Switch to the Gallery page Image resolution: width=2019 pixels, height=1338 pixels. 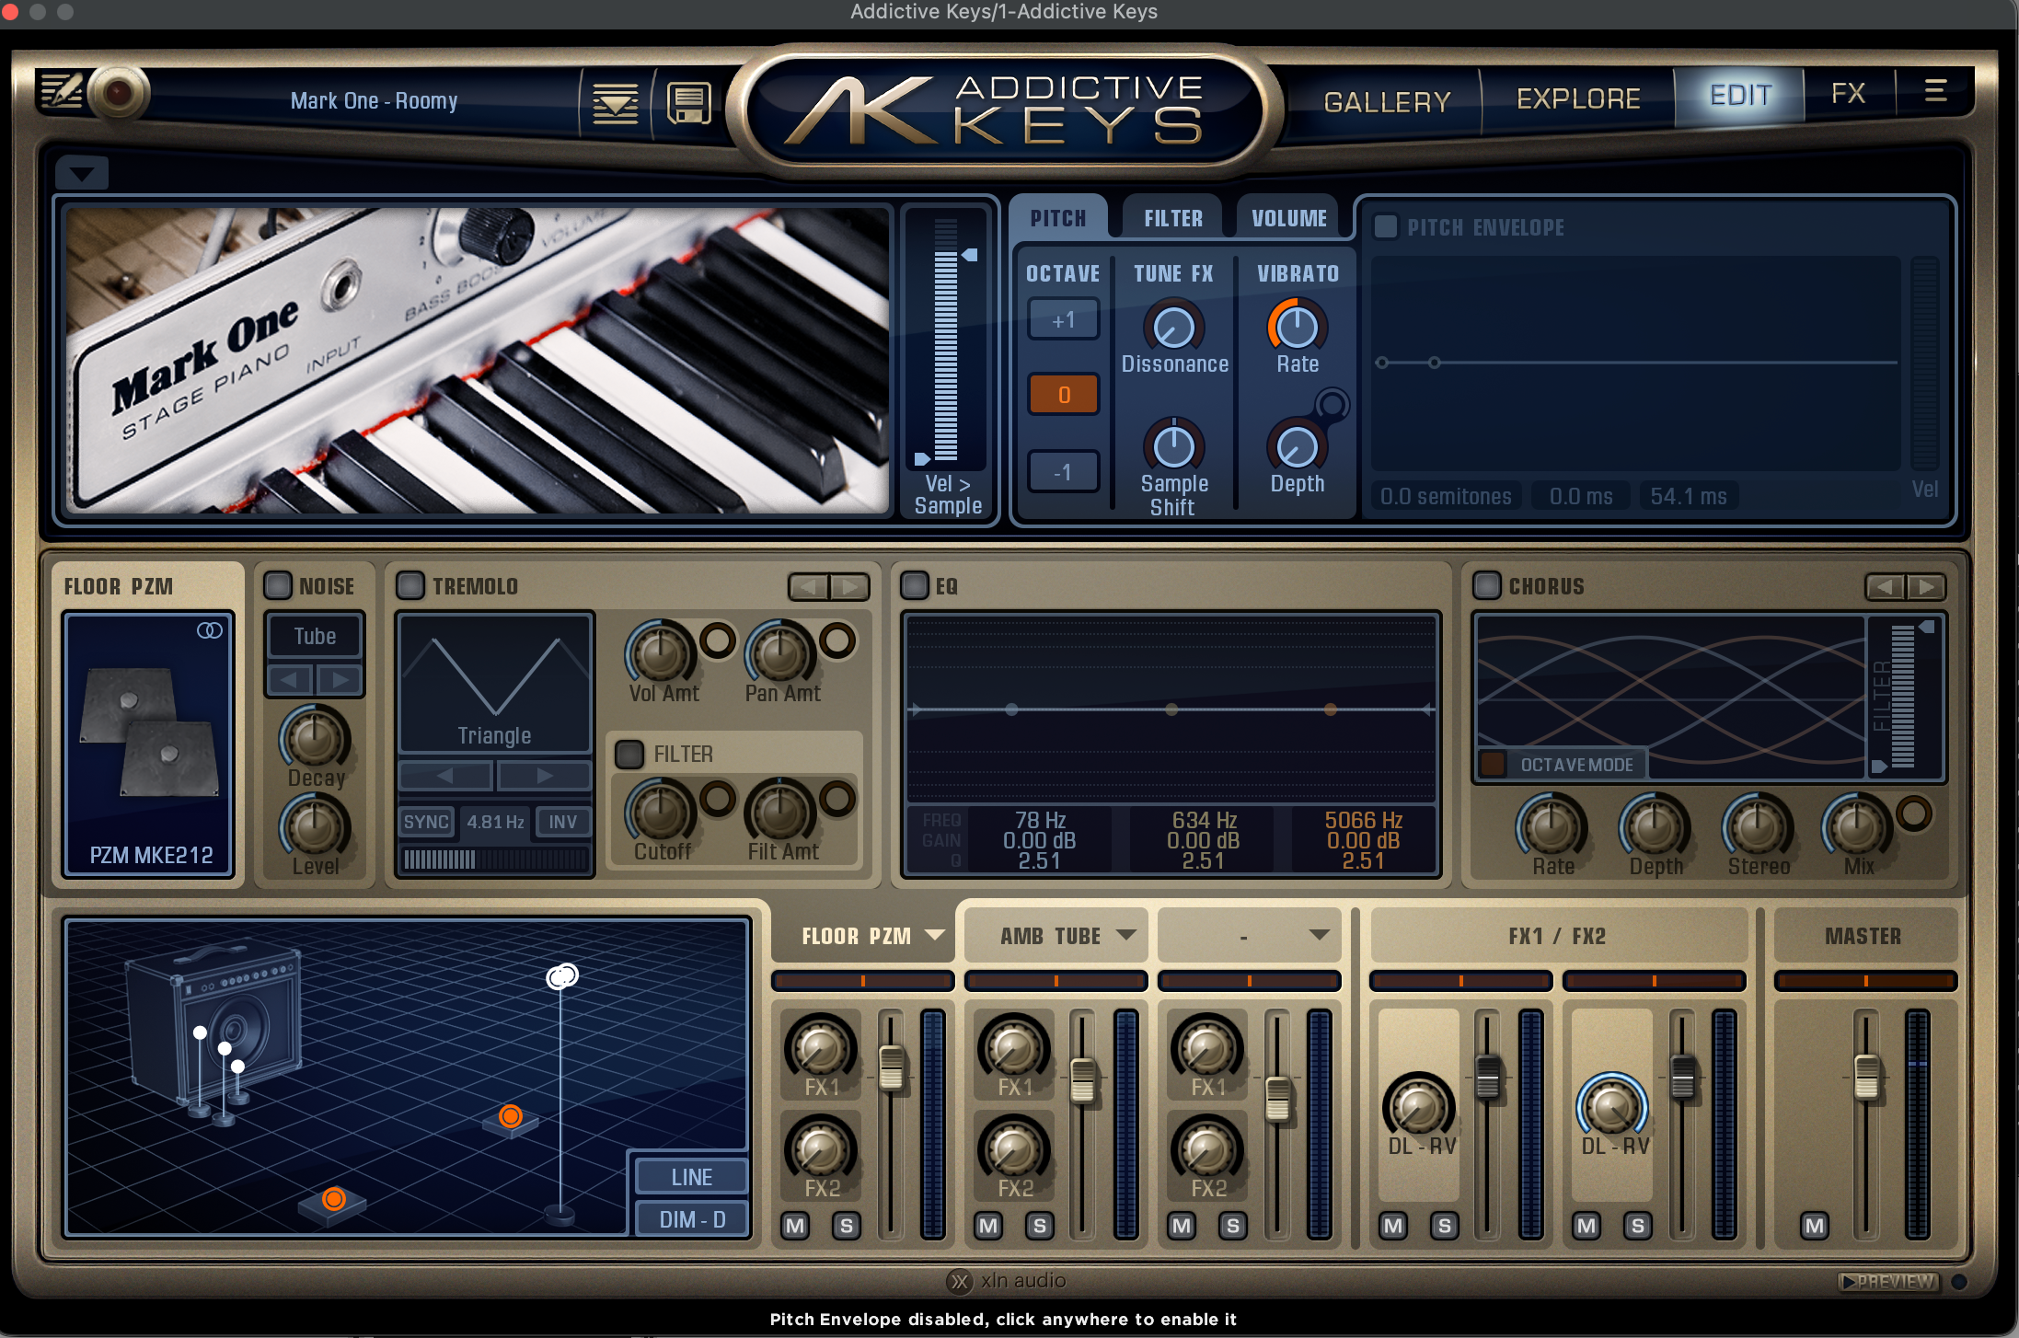point(1387,101)
